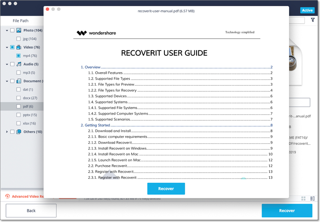Click the Audio category music note icon

click(19, 64)
